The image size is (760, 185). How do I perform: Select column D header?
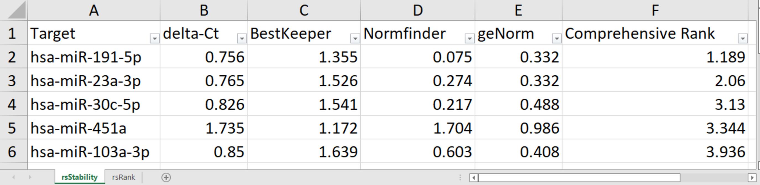pyautogui.click(x=418, y=10)
